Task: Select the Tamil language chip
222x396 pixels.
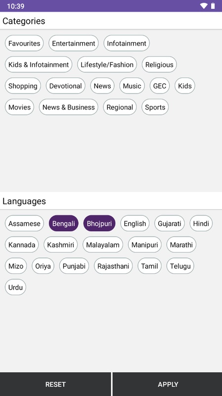Action: [150, 266]
